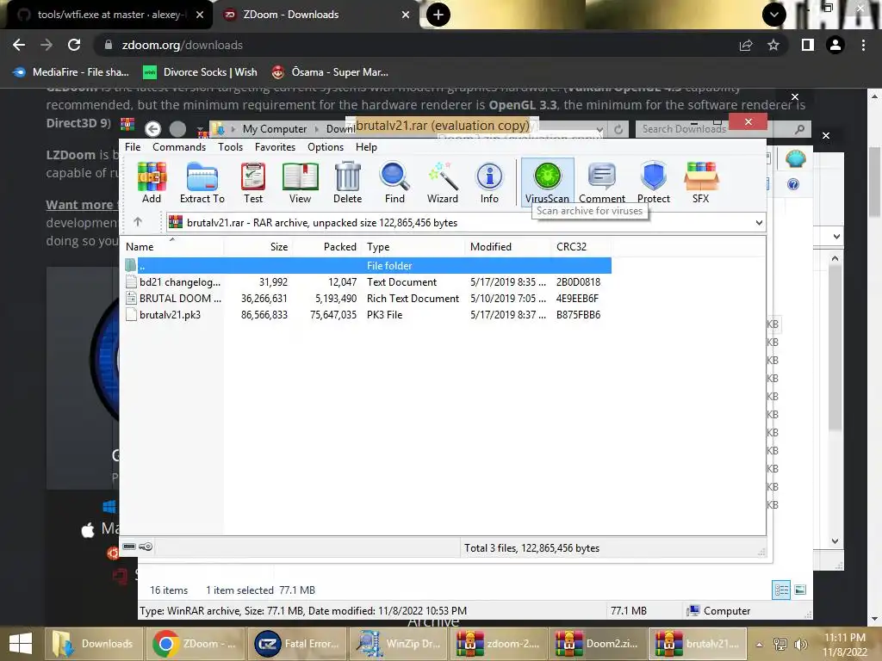Click the Explorer back arrow button
Screen dimensions: 882x661
(x=153, y=129)
